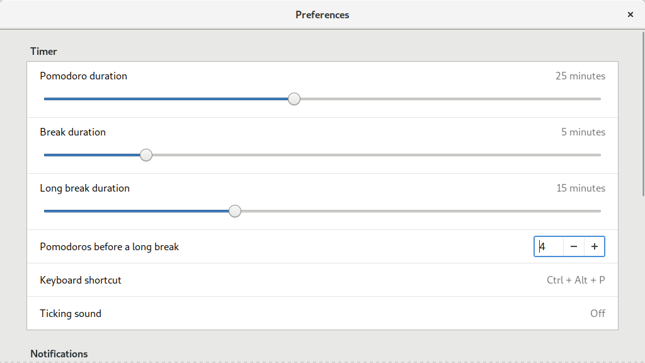This screenshot has height=363, width=645.
Task: Click the Pomodoro duration slider handle
Action: click(294, 99)
